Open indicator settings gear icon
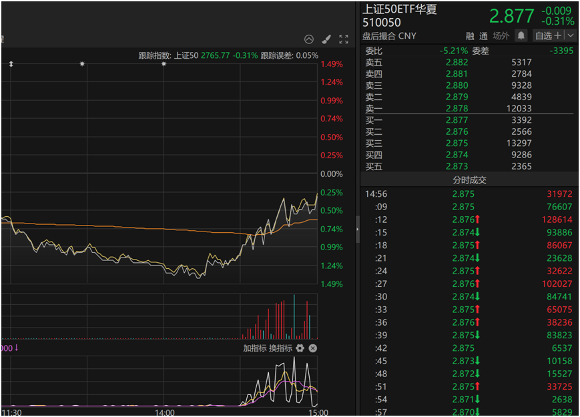 point(300,348)
